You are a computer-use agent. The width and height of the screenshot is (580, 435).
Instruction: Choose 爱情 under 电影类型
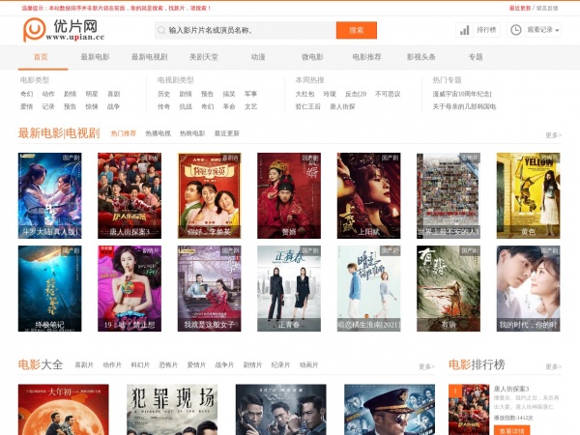[x=27, y=106]
